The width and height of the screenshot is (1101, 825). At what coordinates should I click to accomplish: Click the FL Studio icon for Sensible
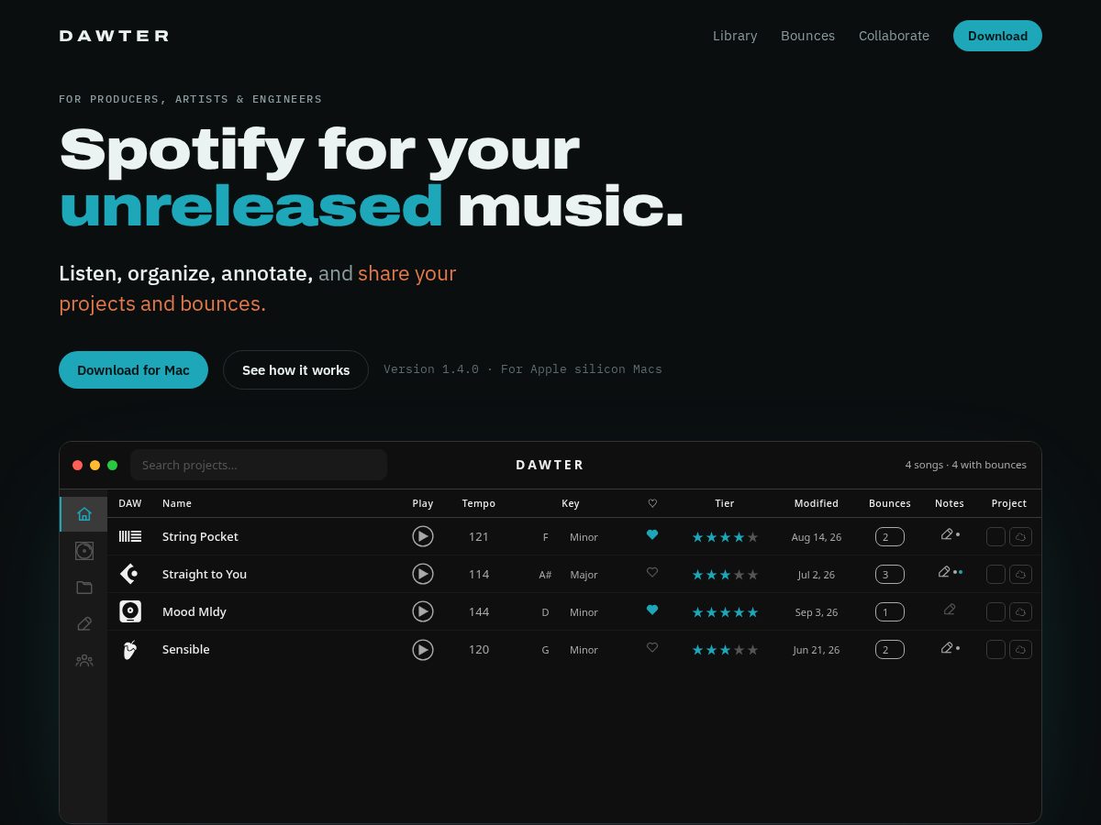(x=129, y=649)
